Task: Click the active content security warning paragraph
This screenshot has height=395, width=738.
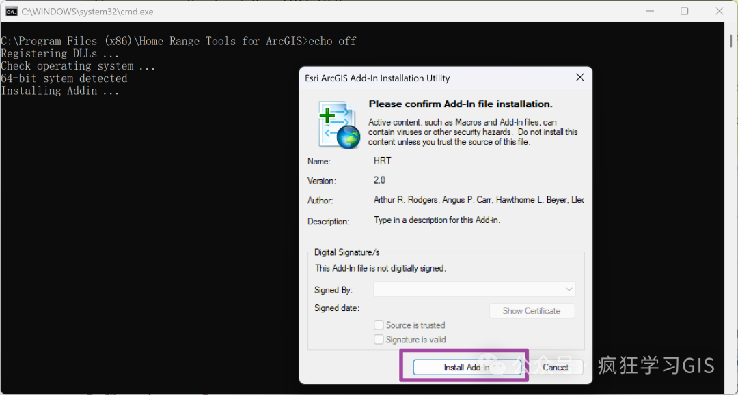Action: [473, 132]
